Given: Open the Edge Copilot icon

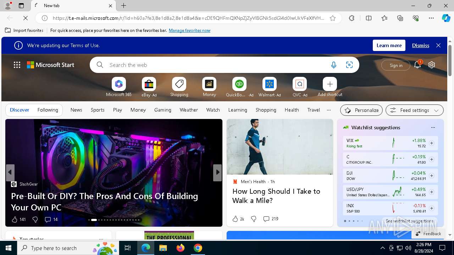Looking at the screenshot, I should (446, 18).
